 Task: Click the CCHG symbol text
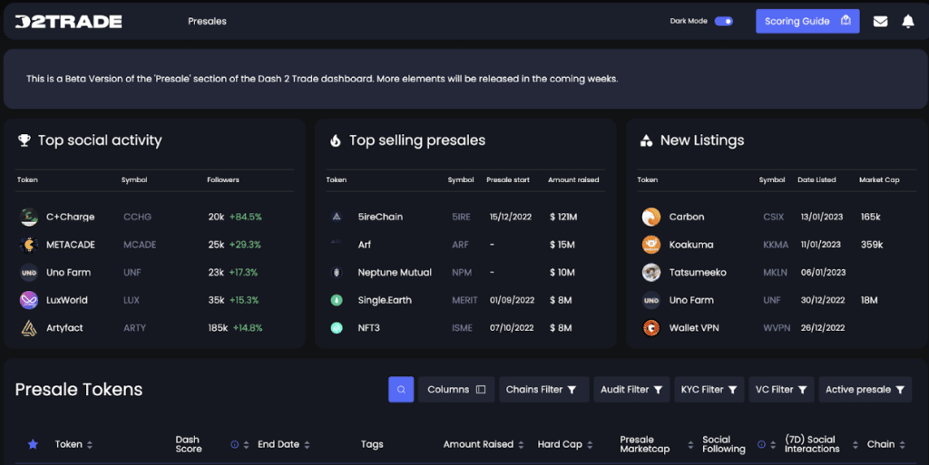point(138,218)
